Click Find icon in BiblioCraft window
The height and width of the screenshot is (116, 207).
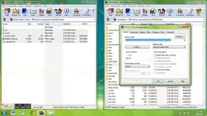[x=49, y=12]
